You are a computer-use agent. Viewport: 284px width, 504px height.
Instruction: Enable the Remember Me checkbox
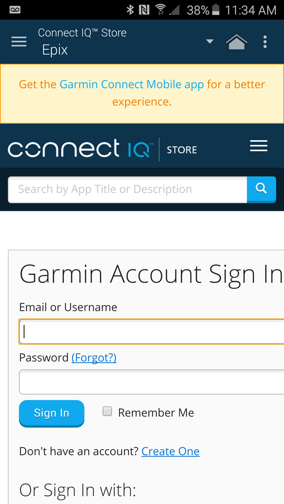(107, 411)
